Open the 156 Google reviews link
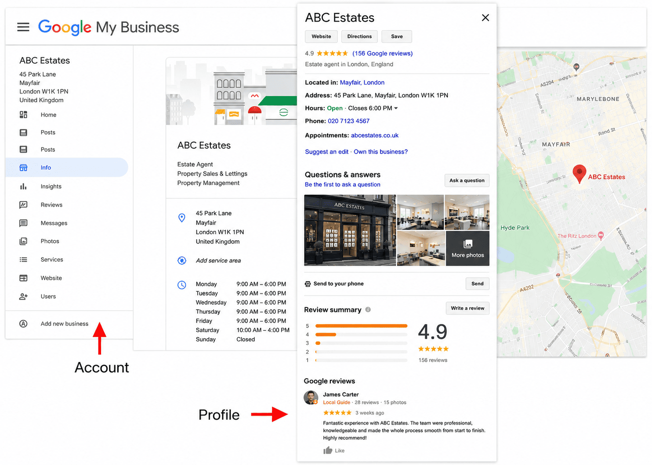 (x=382, y=54)
